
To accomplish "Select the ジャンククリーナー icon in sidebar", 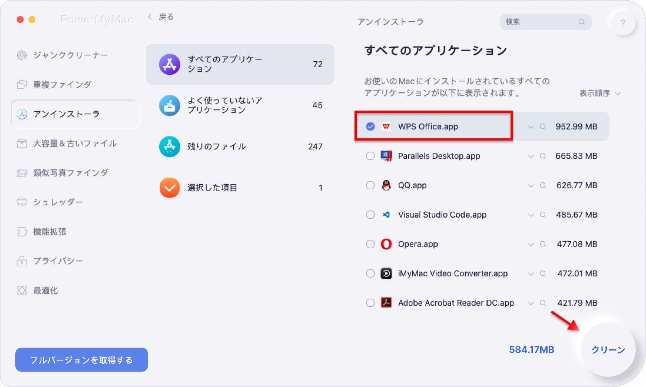I will pyautogui.click(x=21, y=55).
